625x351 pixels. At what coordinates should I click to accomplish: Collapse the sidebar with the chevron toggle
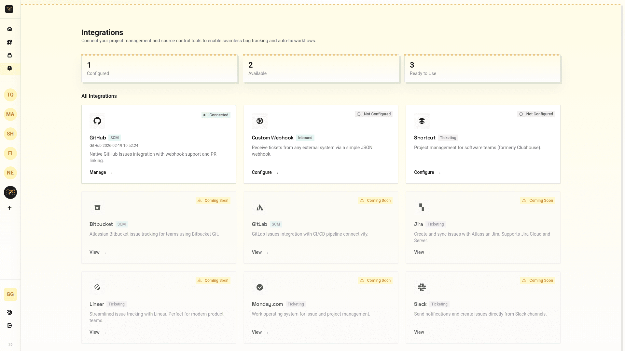[x=10, y=344]
